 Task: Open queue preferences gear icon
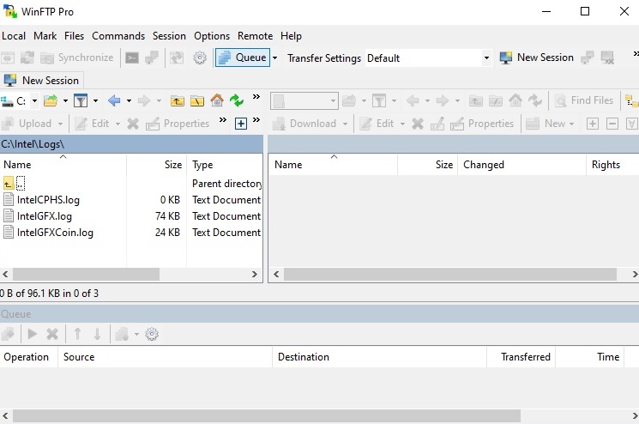coord(152,335)
